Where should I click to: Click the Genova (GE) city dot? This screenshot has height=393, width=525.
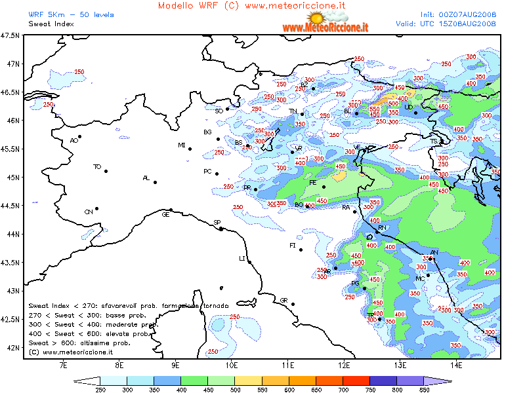[x=171, y=210]
